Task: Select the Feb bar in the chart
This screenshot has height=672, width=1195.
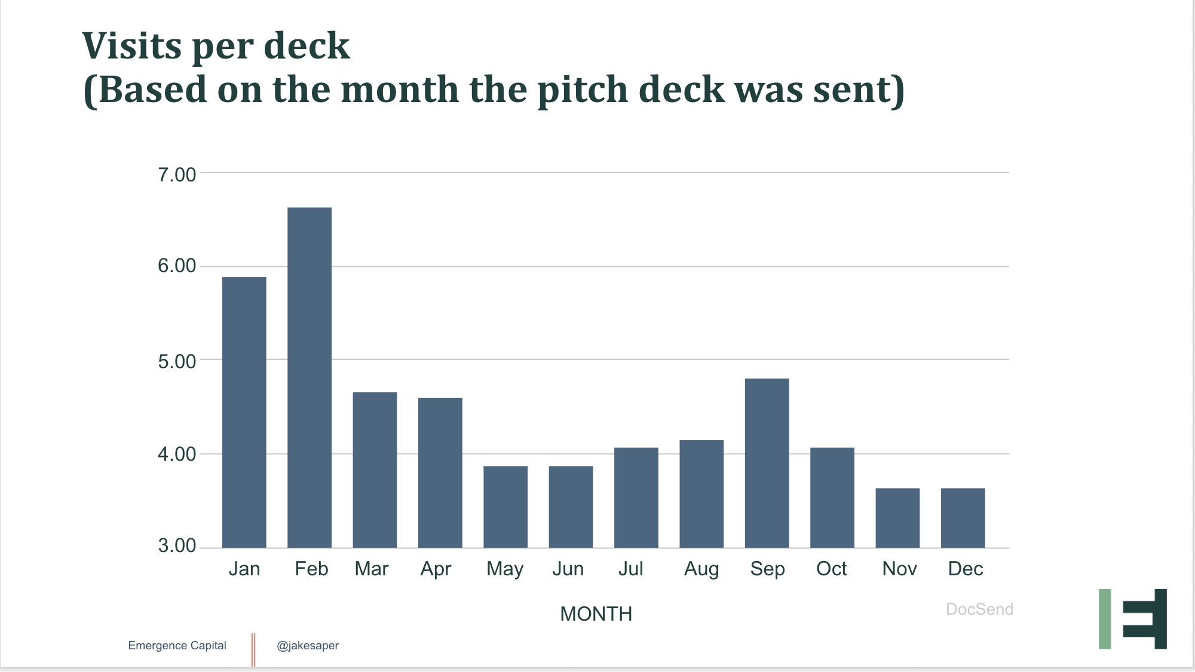Action: 310,377
